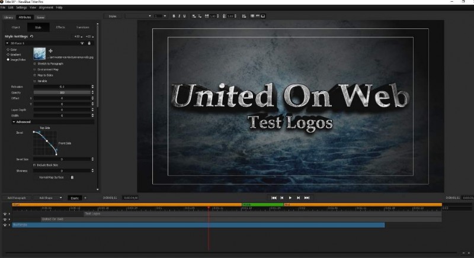This screenshot has height=258, width=474.
Task: Step forward one frame
Action: (x=299, y=198)
